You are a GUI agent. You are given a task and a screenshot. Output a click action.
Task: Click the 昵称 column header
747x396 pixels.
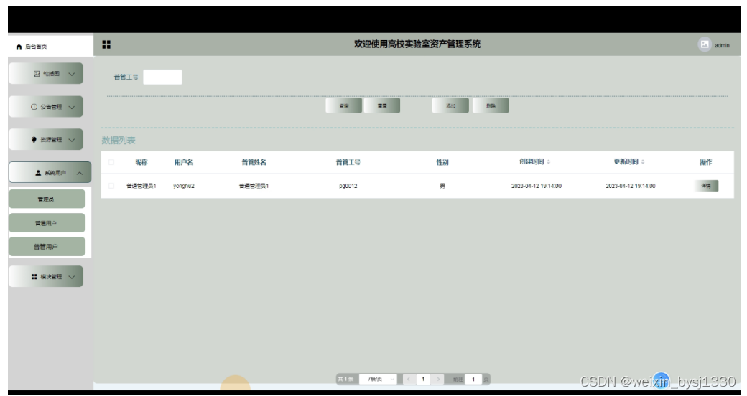141,162
